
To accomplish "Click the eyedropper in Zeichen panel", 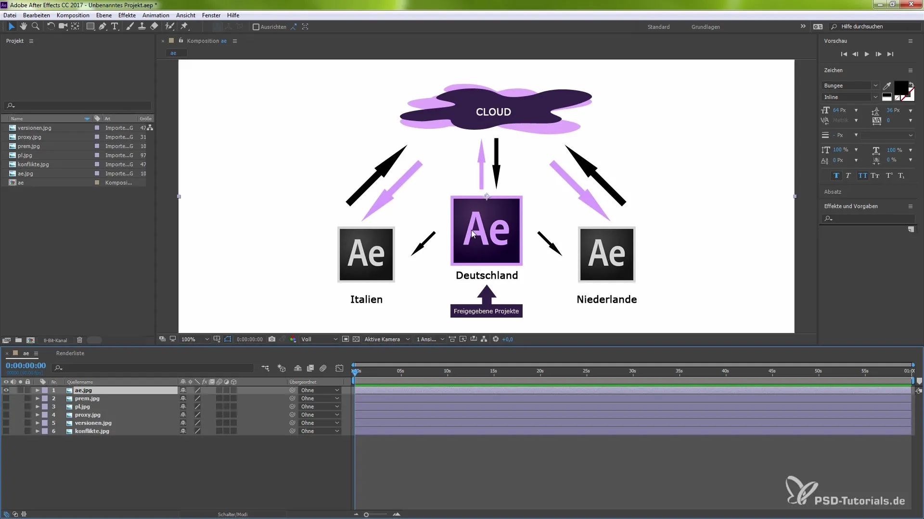I will point(887,86).
